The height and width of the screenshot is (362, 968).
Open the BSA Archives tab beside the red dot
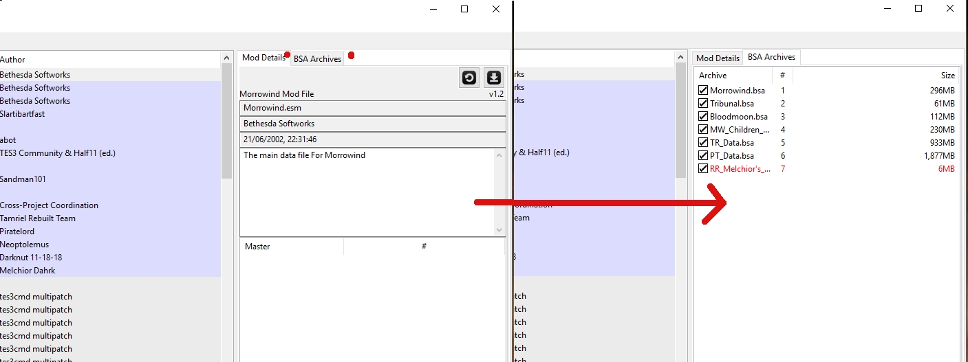(317, 59)
